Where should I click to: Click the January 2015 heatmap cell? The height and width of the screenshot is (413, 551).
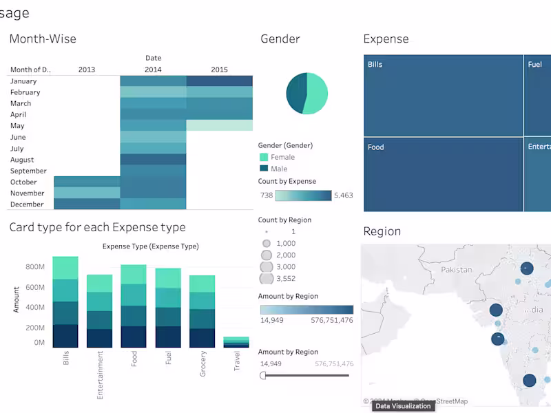[219, 81]
